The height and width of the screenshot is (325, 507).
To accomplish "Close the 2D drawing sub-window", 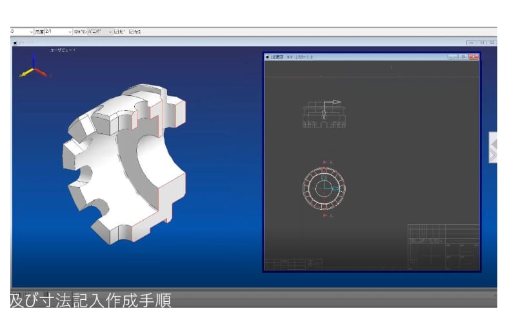I will click(x=473, y=57).
